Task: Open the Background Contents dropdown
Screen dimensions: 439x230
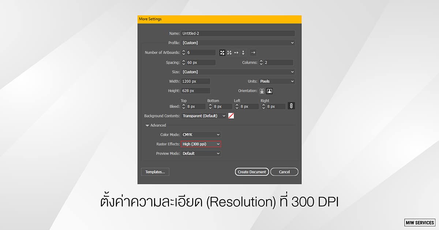Action: click(x=204, y=116)
